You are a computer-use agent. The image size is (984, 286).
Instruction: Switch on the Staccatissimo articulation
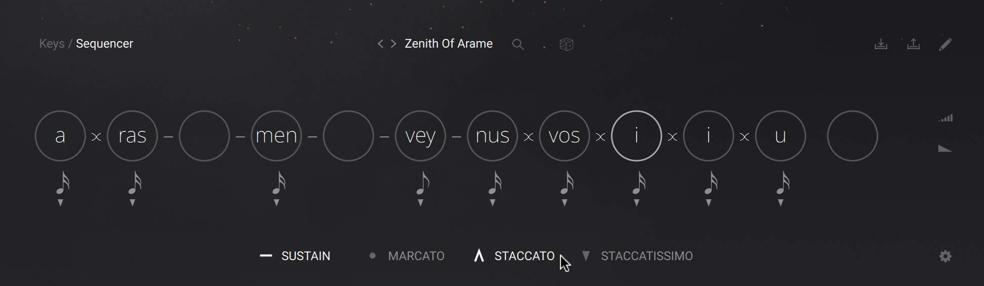(x=638, y=256)
